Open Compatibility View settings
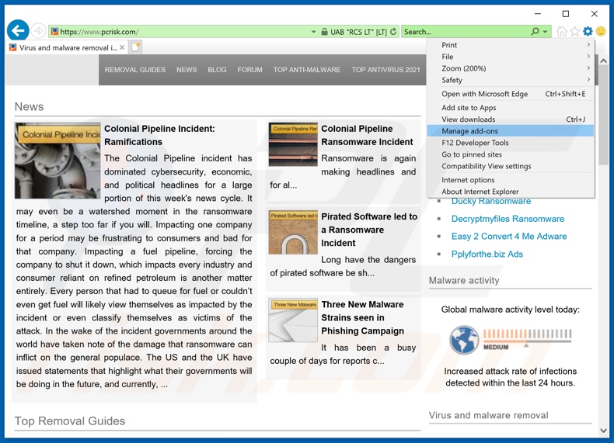This screenshot has width=614, height=443. click(510, 166)
